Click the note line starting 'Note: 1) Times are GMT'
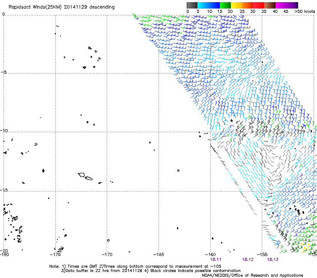The height and width of the screenshot is (278, 317). tap(135, 266)
